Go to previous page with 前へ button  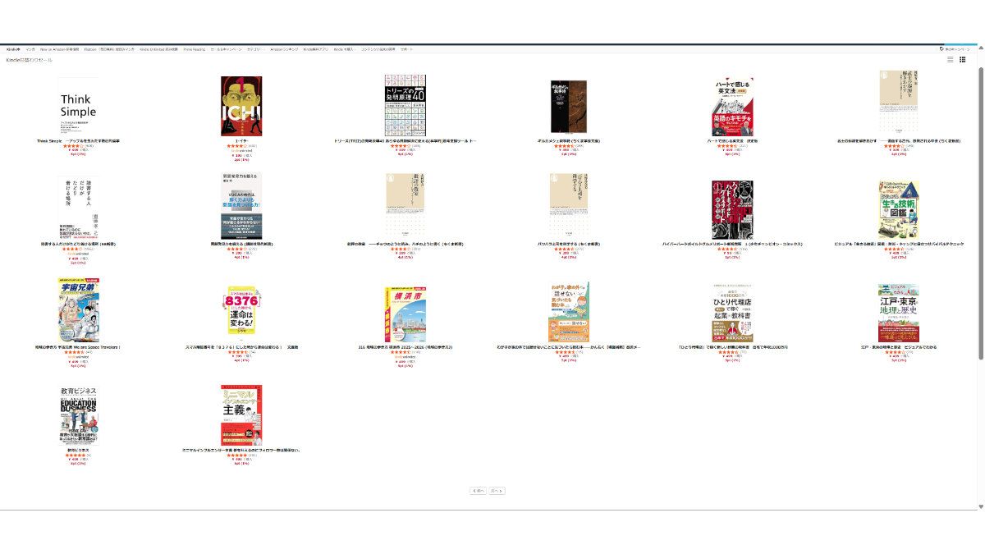(478, 491)
